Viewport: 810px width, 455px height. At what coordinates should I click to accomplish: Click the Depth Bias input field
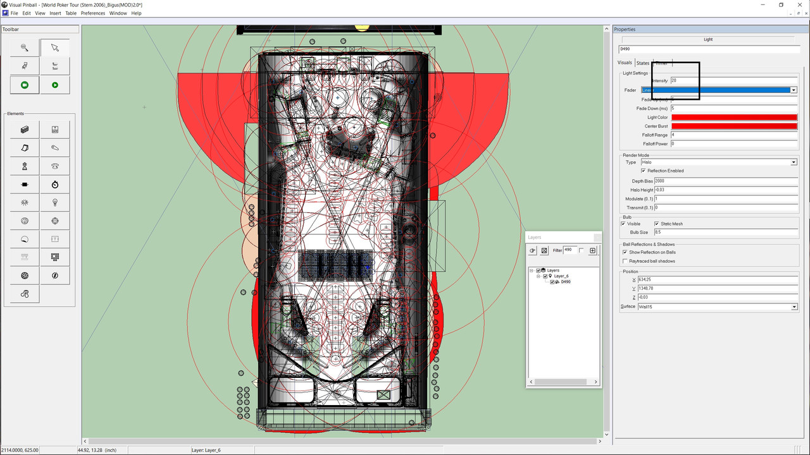click(726, 181)
